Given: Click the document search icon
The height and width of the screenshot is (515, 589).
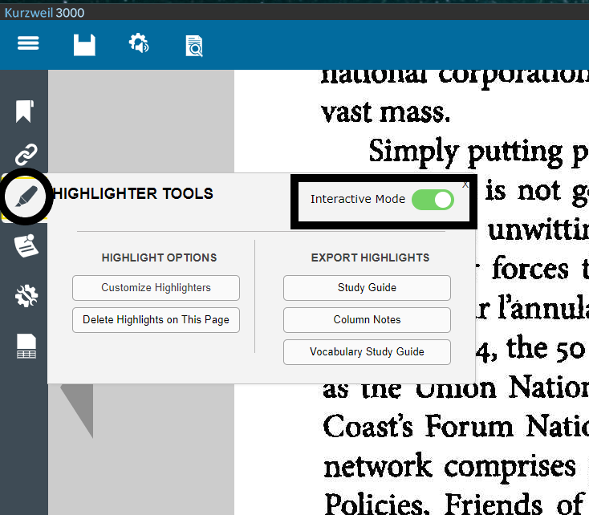Looking at the screenshot, I should click(194, 46).
